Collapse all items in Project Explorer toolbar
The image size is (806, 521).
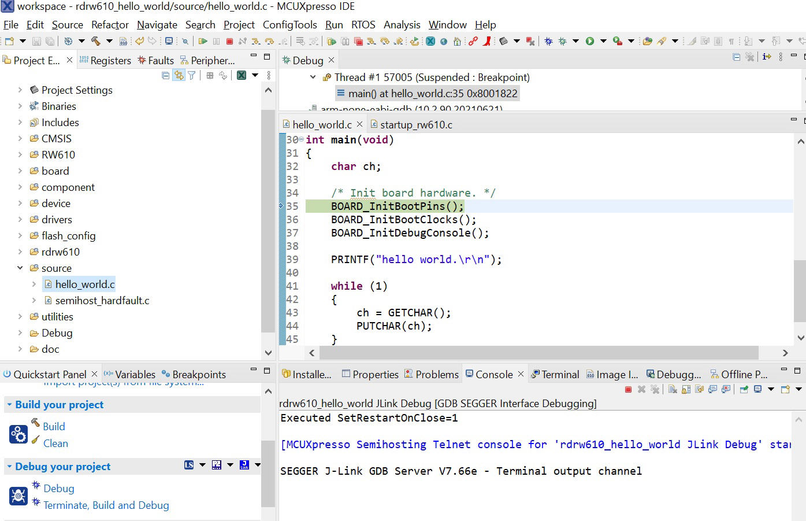click(166, 75)
